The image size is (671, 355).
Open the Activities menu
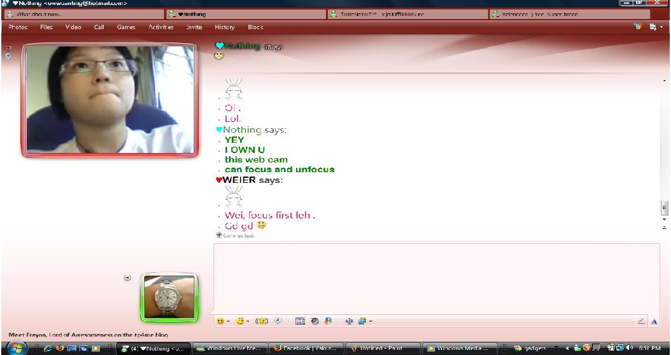(x=161, y=27)
